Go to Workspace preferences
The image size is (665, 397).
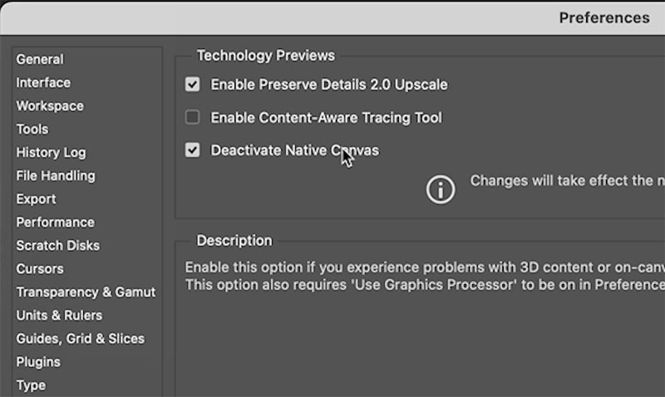tap(50, 106)
